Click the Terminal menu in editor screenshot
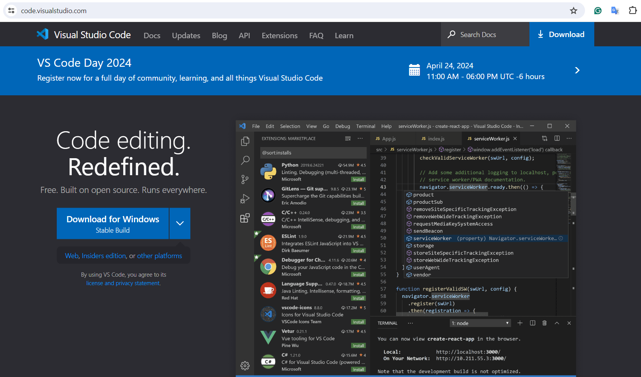This screenshot has height=377, width=641. [365, 126]
